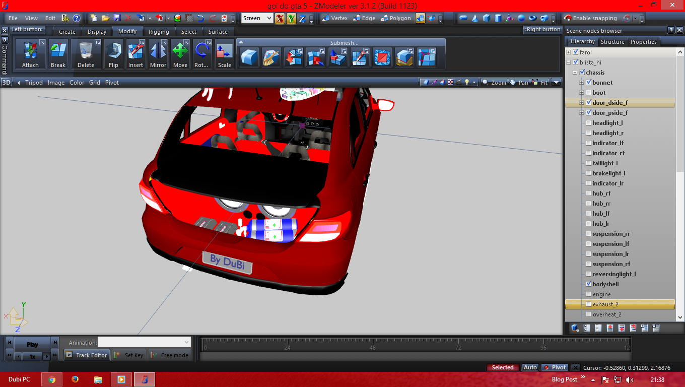This screenshot has width=685, height=387.
Task: Expand the door_pside_f tree node
Action: [x=581, y=112]
